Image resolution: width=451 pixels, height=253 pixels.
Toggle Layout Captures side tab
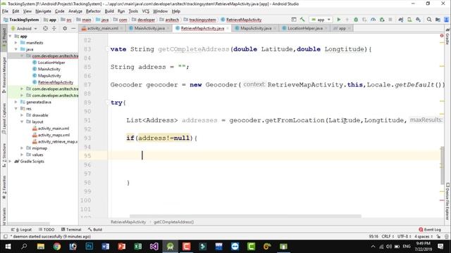tap(4, 119)
